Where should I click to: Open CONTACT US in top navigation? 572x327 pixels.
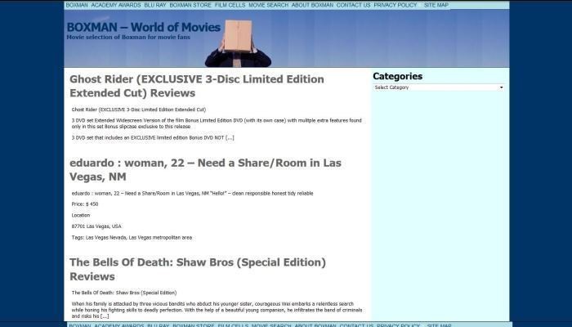tap(353, 5)
